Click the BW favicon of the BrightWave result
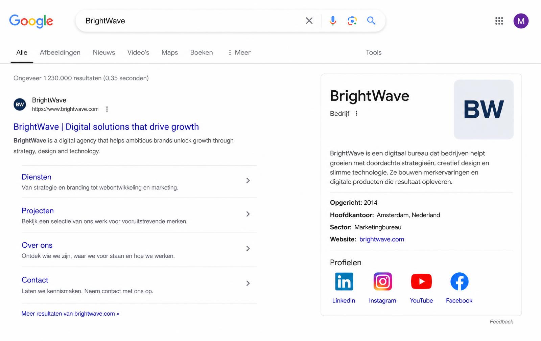 [20, 105]
